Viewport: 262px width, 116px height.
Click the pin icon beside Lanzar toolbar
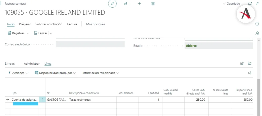(257, 33)
